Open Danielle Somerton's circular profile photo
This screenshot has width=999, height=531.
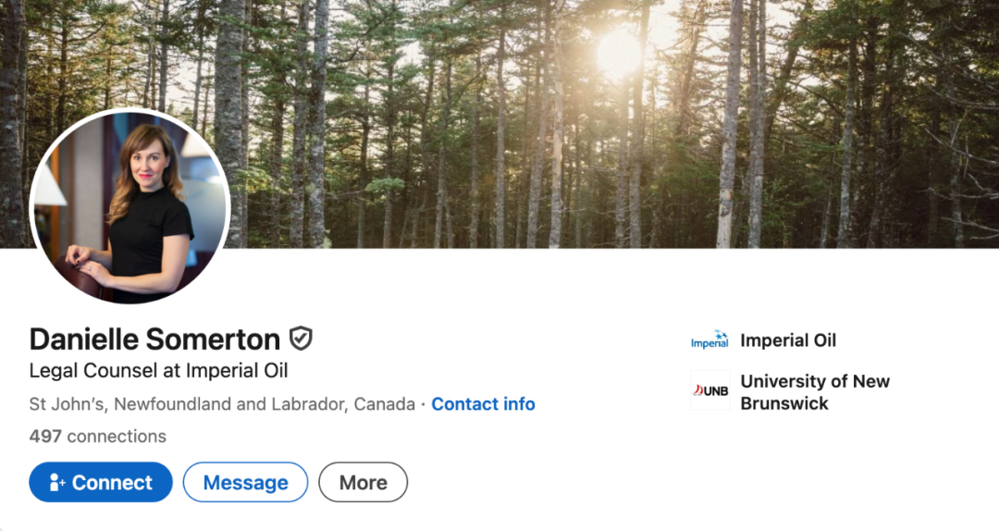tap(129, 206)
